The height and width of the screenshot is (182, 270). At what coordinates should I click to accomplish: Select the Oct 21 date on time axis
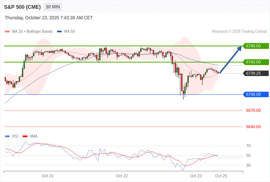pos(48,176)
